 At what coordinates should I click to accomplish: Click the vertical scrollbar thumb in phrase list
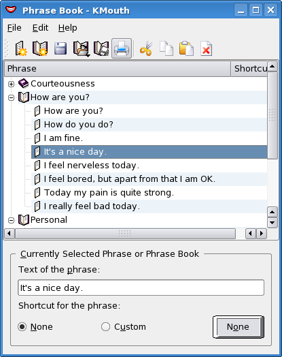[x=272, y=115]
